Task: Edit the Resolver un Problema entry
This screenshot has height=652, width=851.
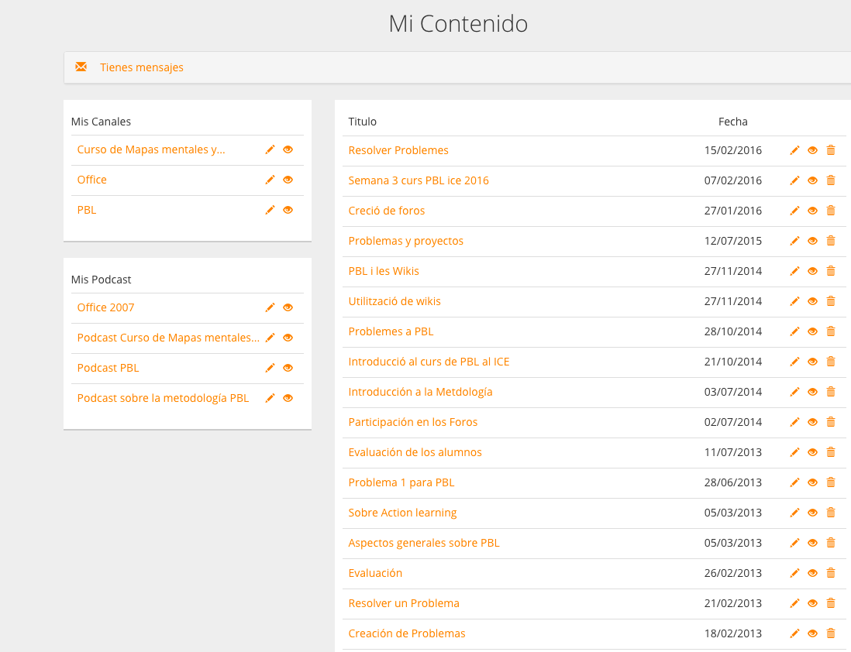Action: coord(794,604)
